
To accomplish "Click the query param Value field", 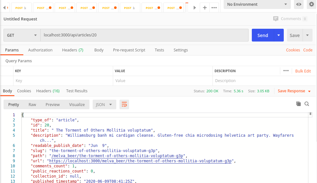I will coord(163,80).
